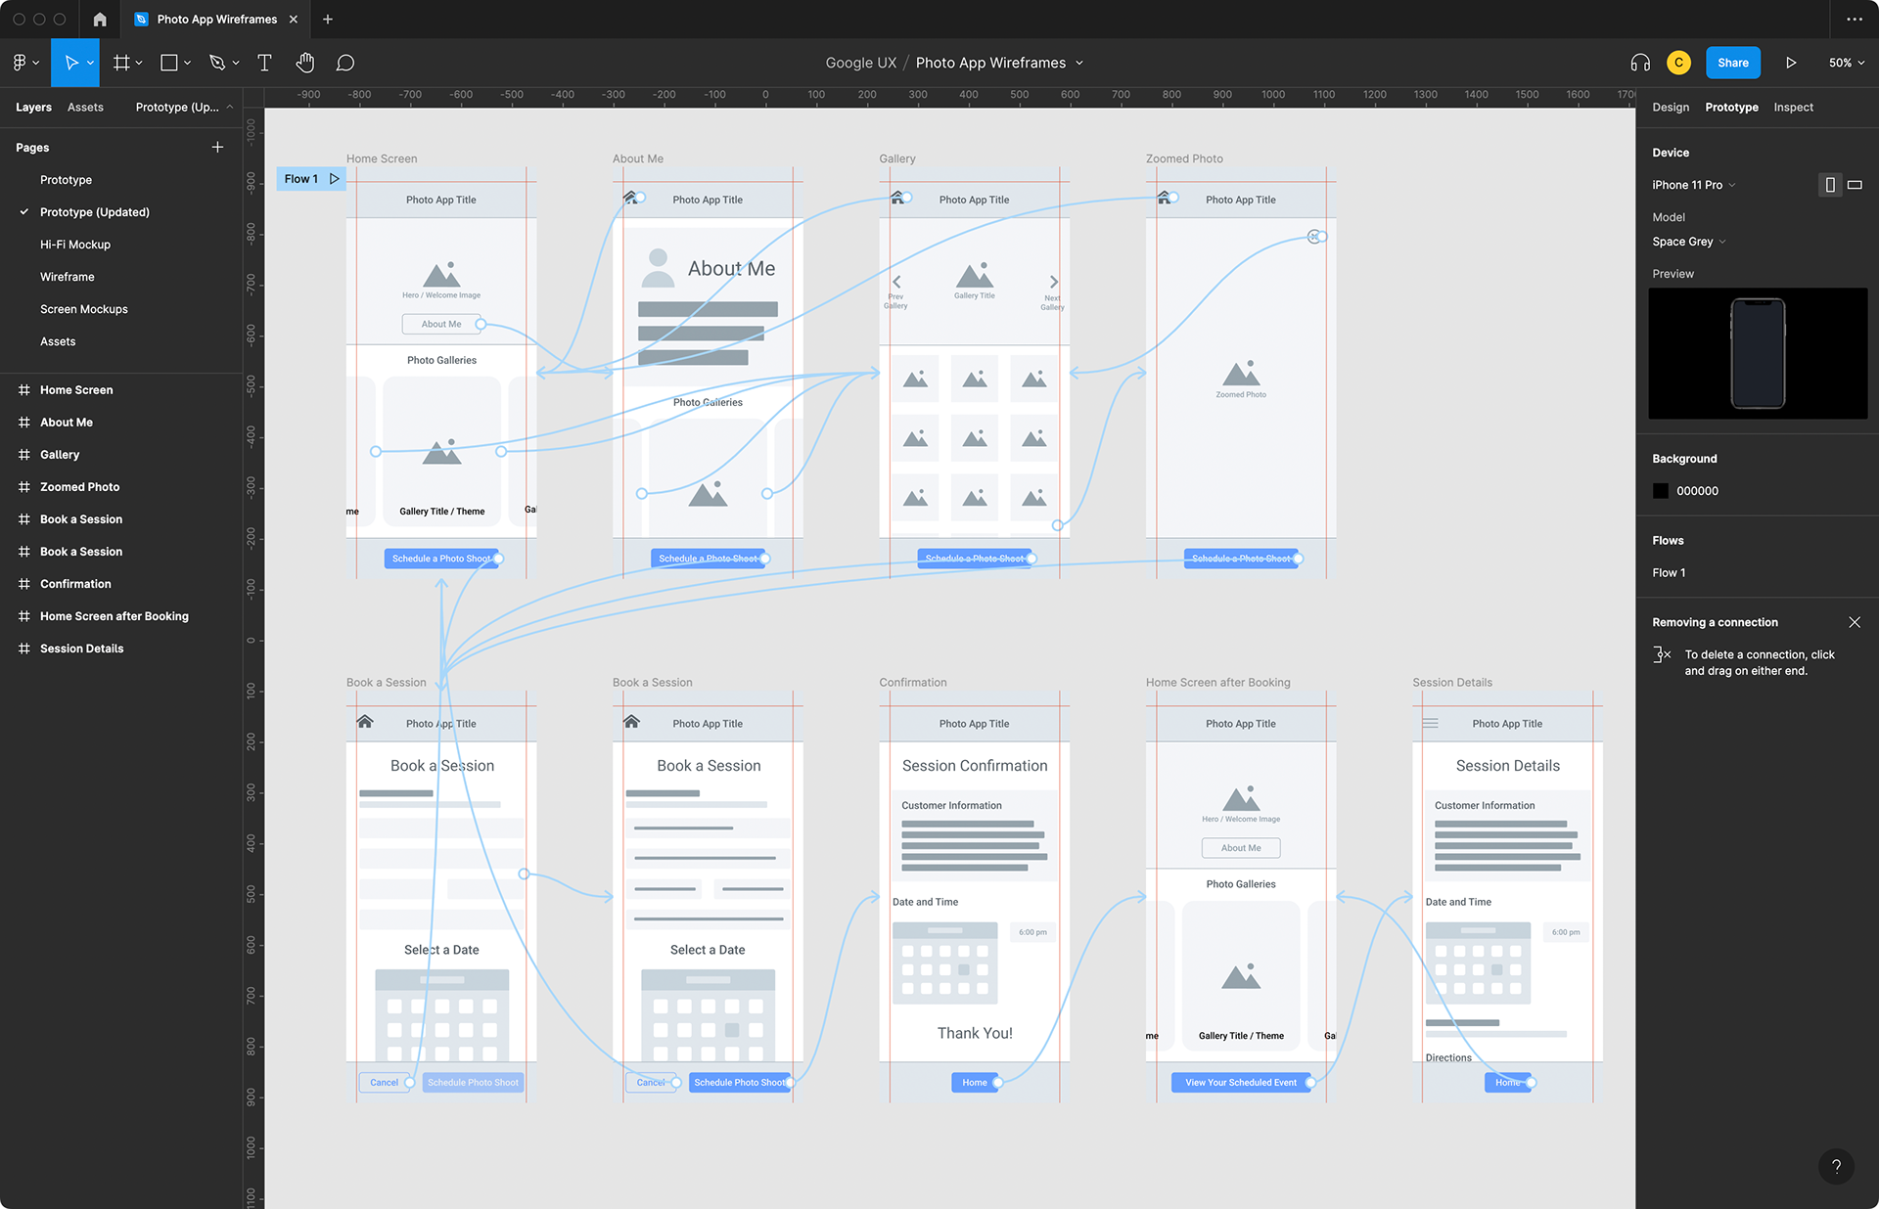
Task: Select the Prototype (Updated) page
Action: 95,212
